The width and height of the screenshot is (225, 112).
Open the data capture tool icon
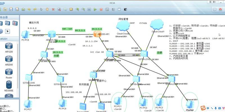coord(107,10)
